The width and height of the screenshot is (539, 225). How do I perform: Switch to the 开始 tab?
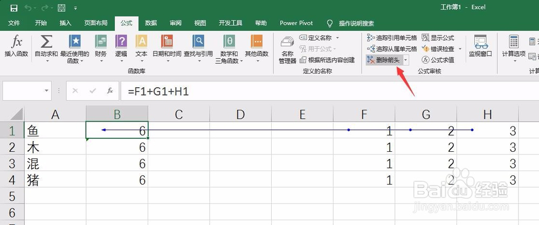[41, 23]
